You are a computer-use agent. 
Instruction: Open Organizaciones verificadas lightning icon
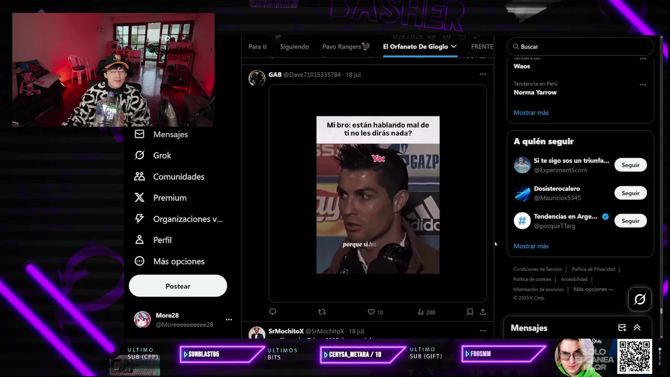pyautogui.click(x=139, y=219)
